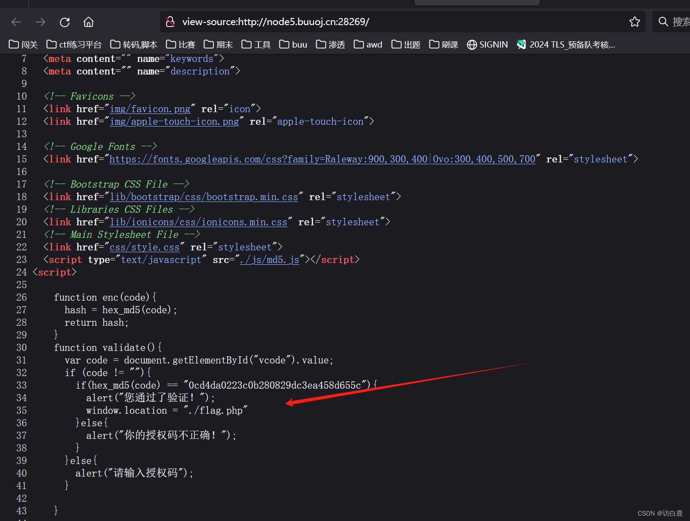The image size is (690, 521).
Task: Click the meta name="keywords" line
Action: coord(133,59)
